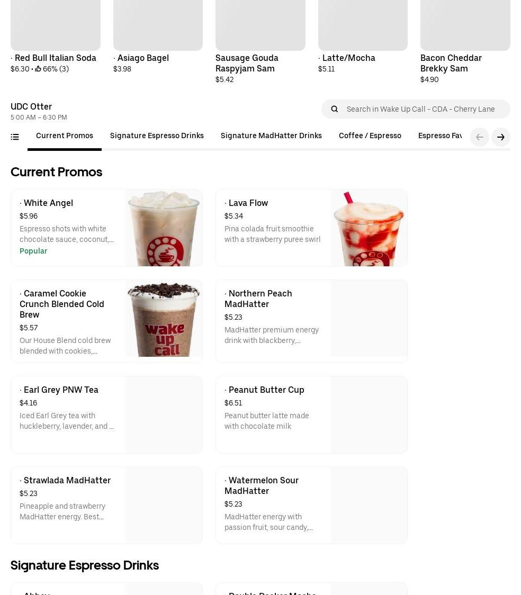Switch to the Signature MadHatter Drinks tab

coord(271,136)
